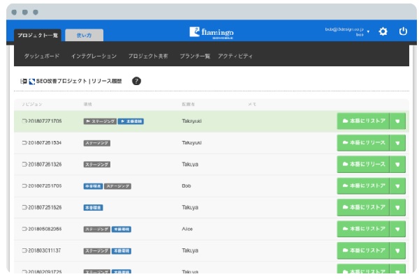Open ダッシュボード in the navigation bar

42,56
